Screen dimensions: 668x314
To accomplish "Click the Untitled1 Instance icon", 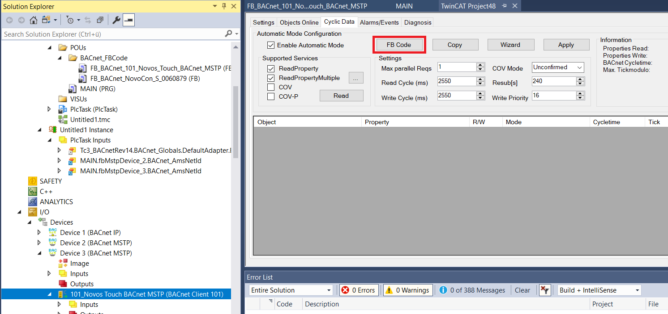I will coord(53,130).
